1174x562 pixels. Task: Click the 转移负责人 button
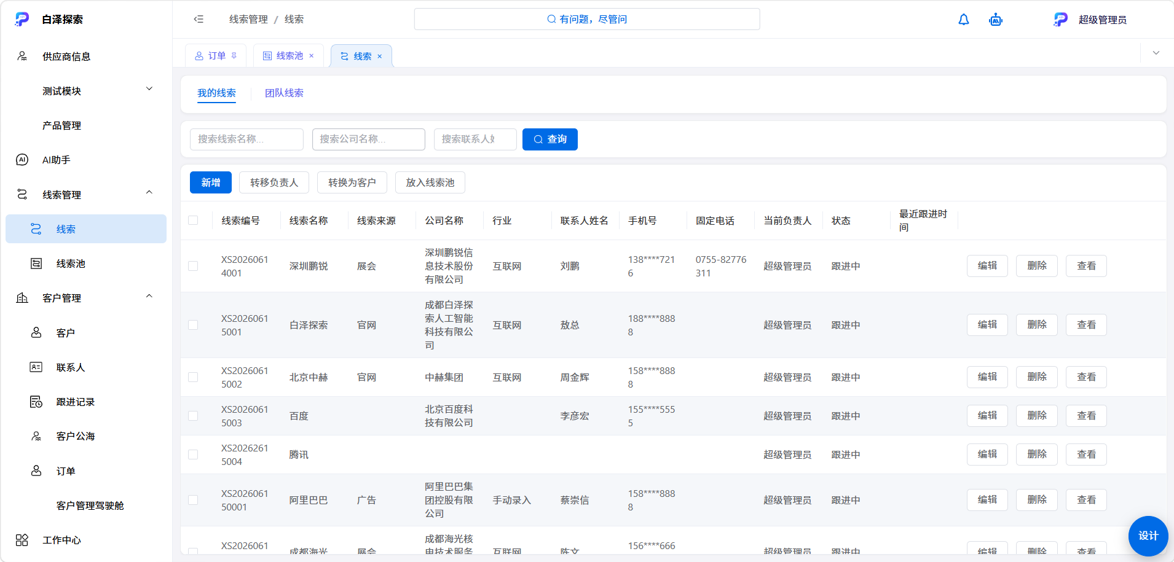coord(274,182)
